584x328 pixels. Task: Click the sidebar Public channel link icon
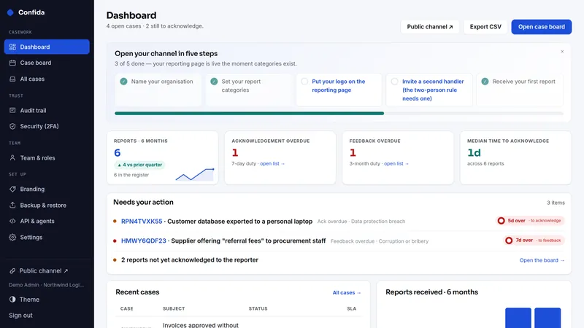[x=12, y=270]
